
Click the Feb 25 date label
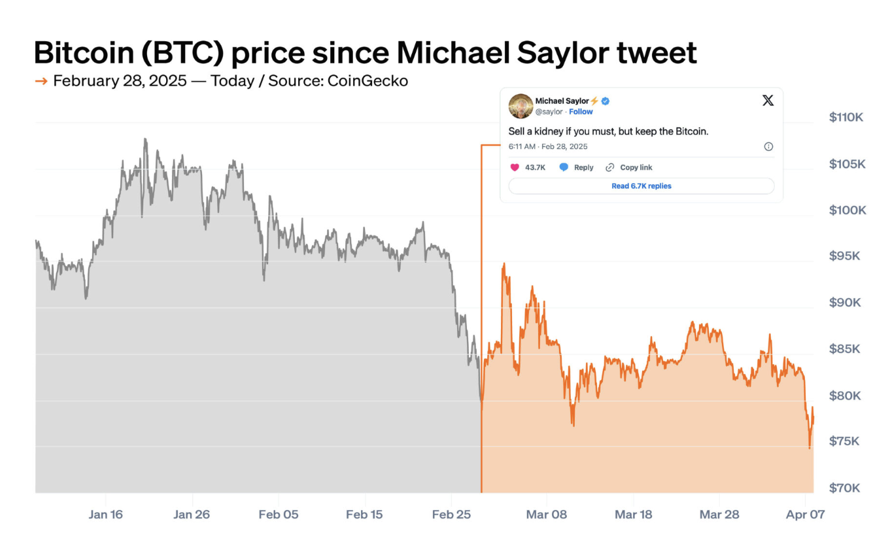point(451,514)
